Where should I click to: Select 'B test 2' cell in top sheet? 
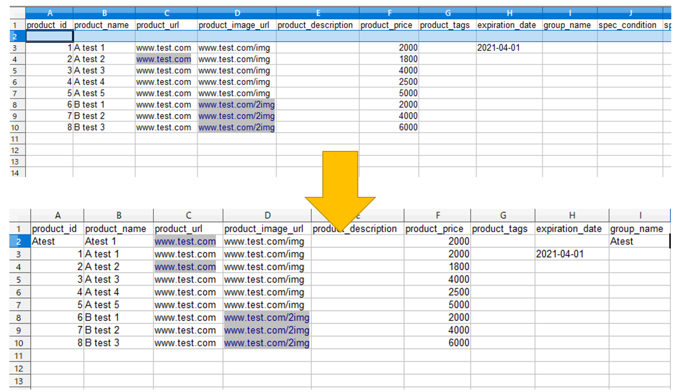point(89,116)
